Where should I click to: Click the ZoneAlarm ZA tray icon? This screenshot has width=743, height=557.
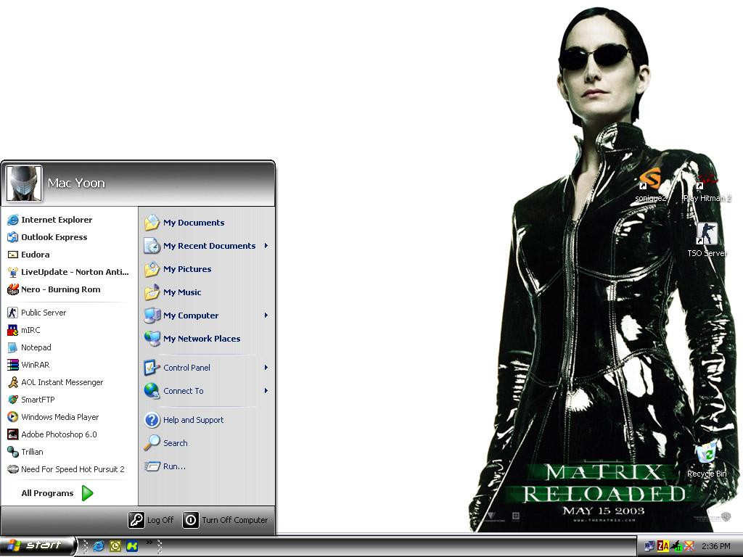tap(662, 546)
